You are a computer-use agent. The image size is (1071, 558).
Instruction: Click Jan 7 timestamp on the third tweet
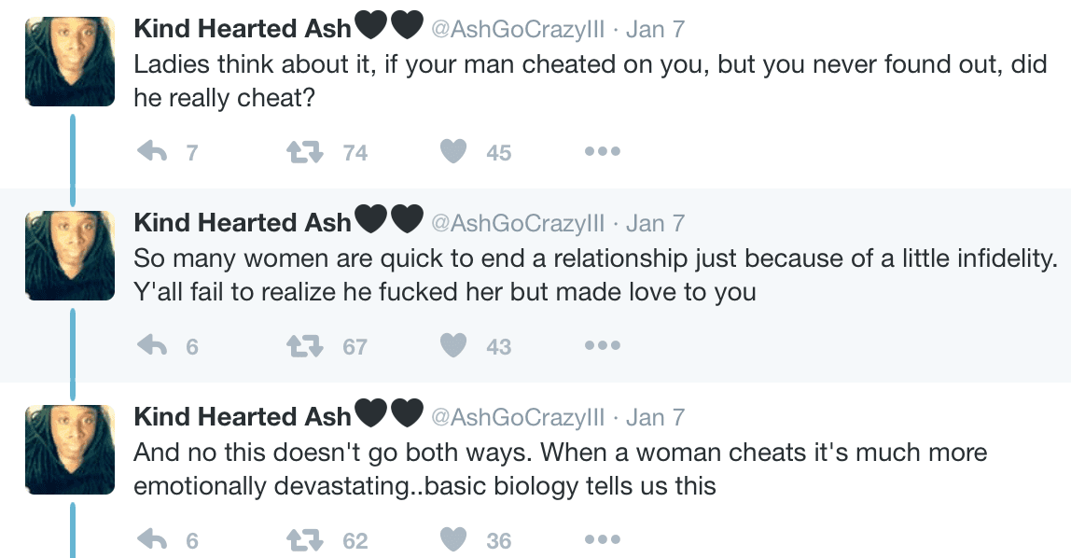[655, 417]
